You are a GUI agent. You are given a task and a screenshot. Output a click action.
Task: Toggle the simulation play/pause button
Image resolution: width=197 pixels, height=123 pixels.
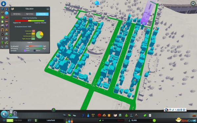tap(4, 120)
